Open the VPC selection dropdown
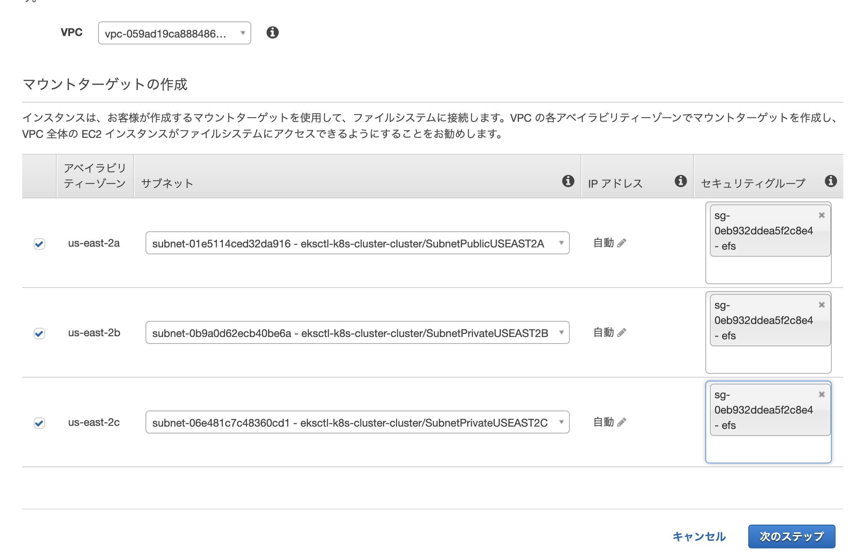 click(174, 33)
